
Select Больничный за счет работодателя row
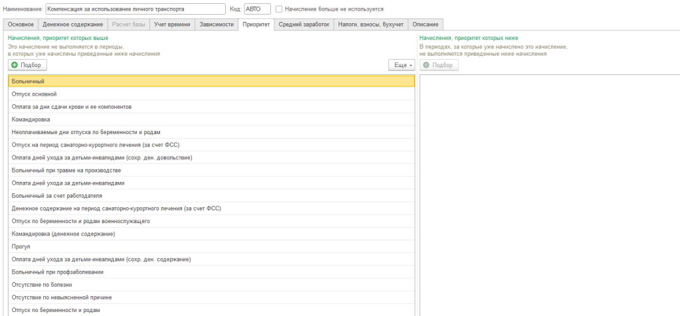211,196
